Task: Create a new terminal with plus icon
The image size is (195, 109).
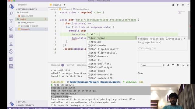Action: pos(168,65)
